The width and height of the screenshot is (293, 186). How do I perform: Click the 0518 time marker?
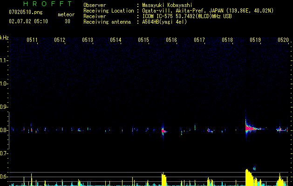pos(227,40)
